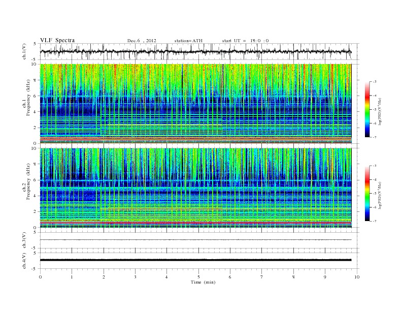Click the ch.1 waveform trace plot
This screenshot has height=311, width=402.
coord(196,51)
